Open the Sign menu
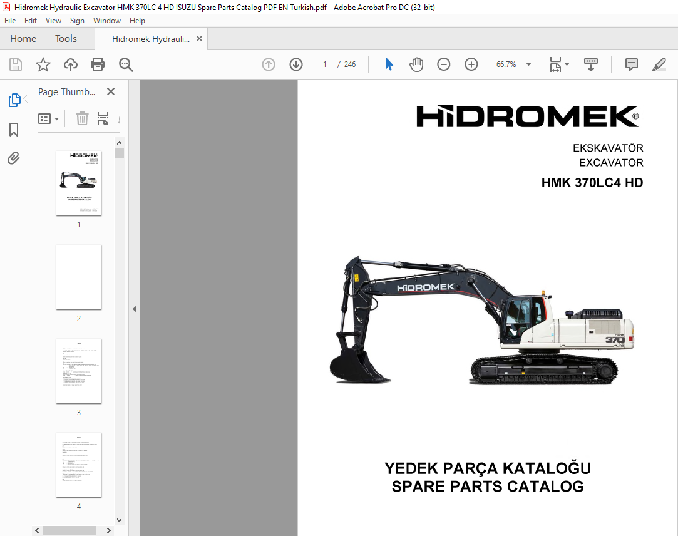 pos(77,20)
